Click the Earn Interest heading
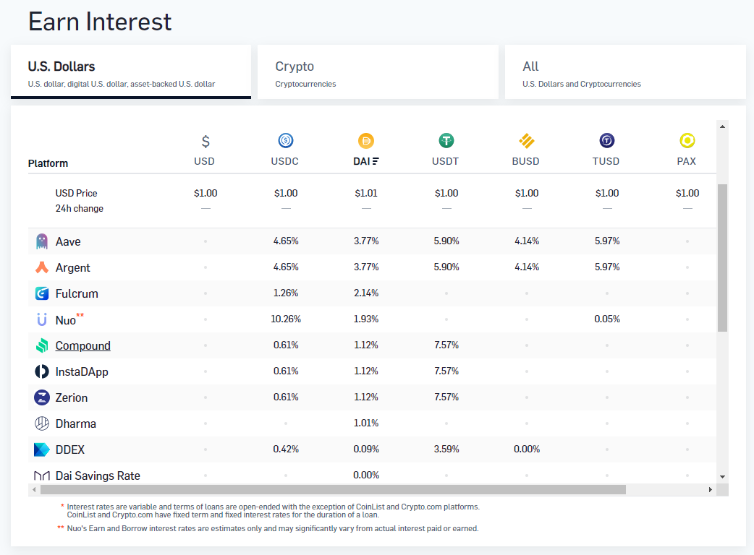Viewport: 754px width, 555px height. click(x=100, y=22)
